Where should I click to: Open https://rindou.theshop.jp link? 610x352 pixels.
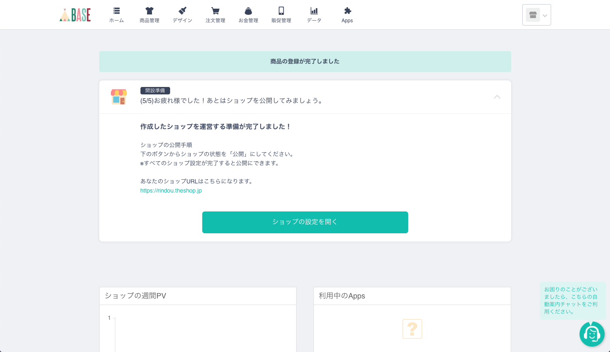point(171,190)
